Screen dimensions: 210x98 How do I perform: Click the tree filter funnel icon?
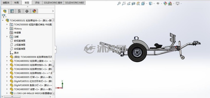[4, 16]
